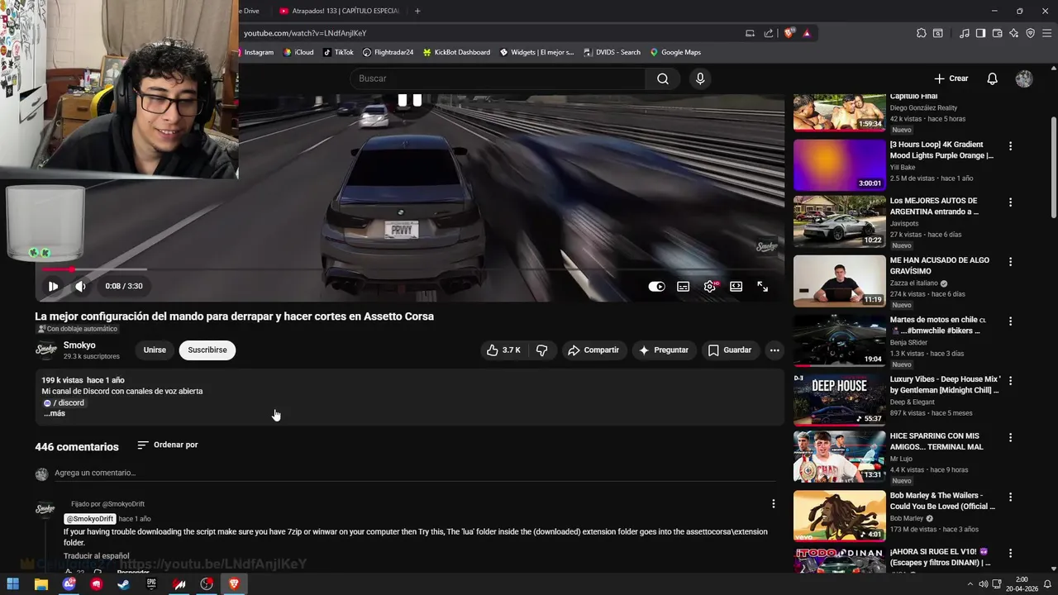Turn on subtitles in video player
Viewport: 1058px width, 595px height.
coord(684,286)
